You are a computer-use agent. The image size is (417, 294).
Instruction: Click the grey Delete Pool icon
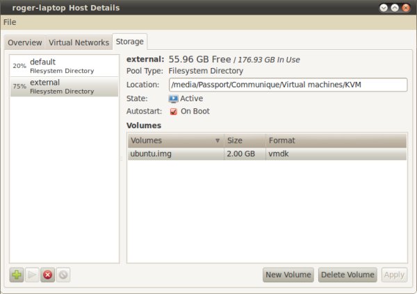pos(63,275)
